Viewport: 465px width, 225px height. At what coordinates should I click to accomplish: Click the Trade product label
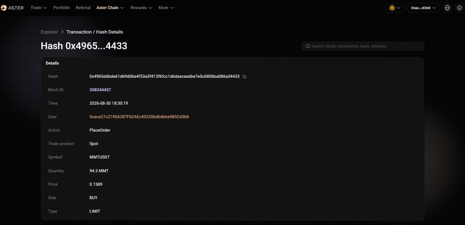[x=61, y=144]
